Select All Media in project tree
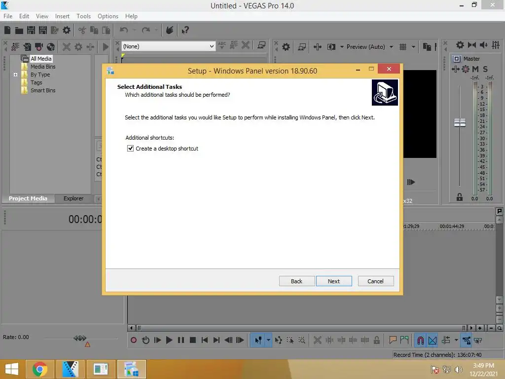The height and width of the screenshot is (379, 505). click(x=41, y=59)
